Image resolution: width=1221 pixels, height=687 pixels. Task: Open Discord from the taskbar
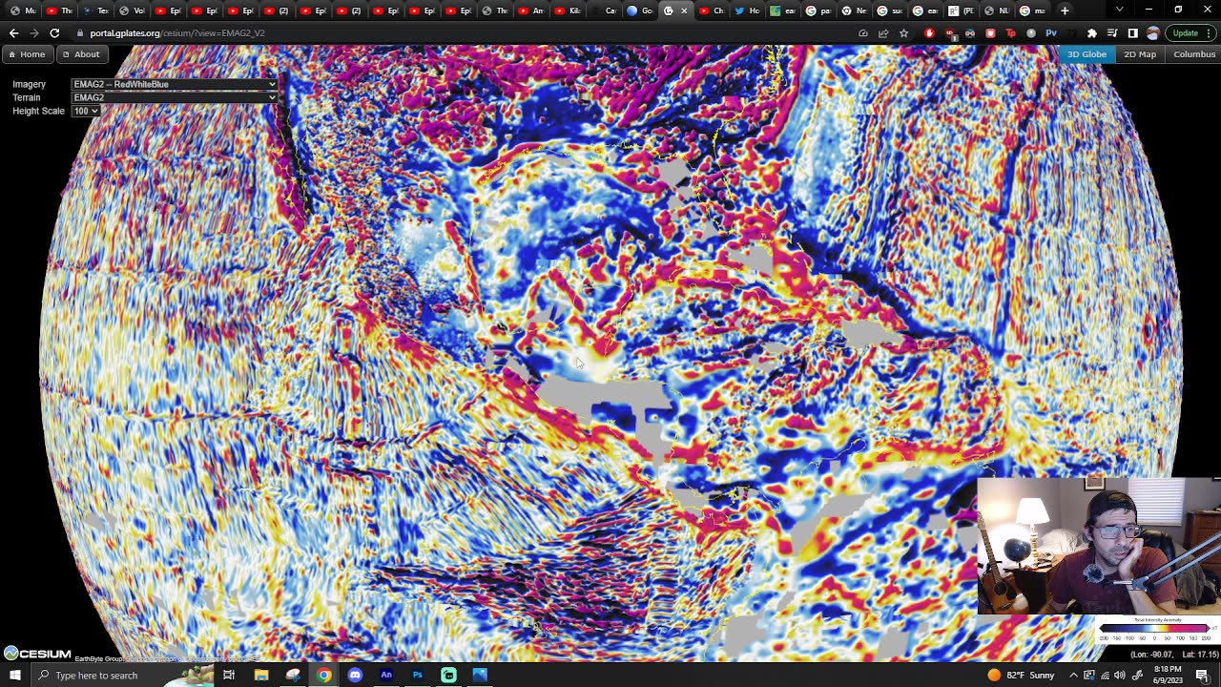point(355,676)
